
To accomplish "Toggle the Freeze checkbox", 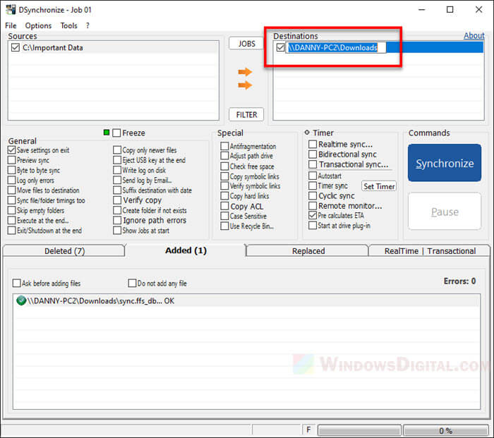I will [116, 133].
